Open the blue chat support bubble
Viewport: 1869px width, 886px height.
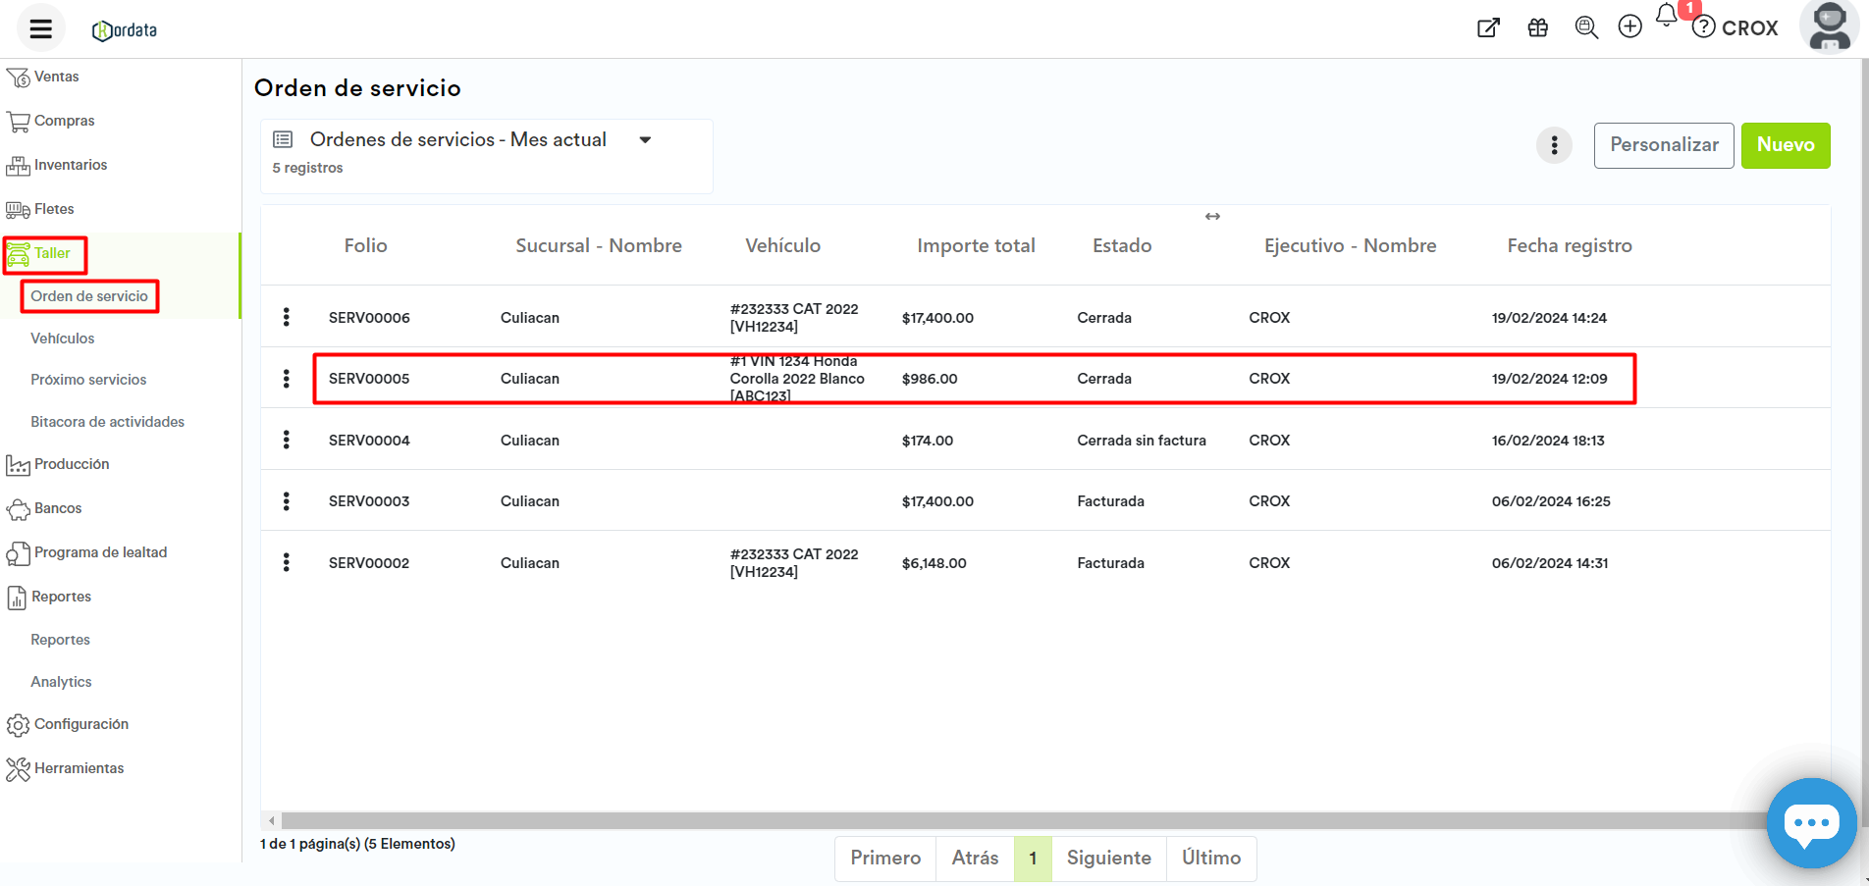(x=1811, y=822)
